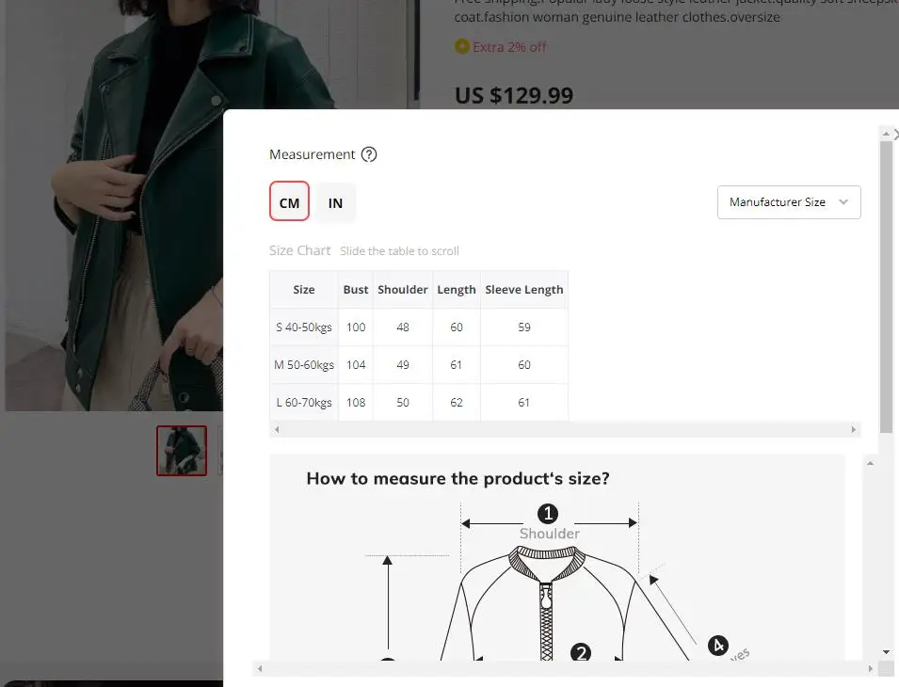Click the size table left scroll arrow
The image size is (899, 687).
tap(277, 429)
